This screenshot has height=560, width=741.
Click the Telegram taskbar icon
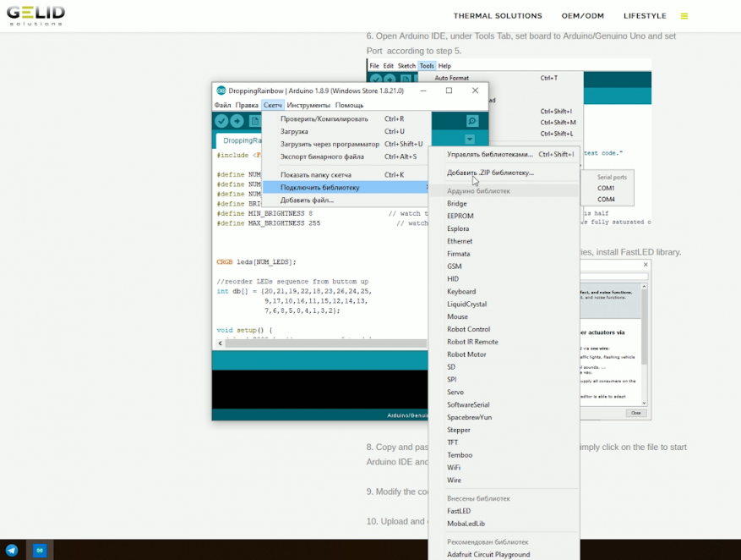tap(12, 550)
